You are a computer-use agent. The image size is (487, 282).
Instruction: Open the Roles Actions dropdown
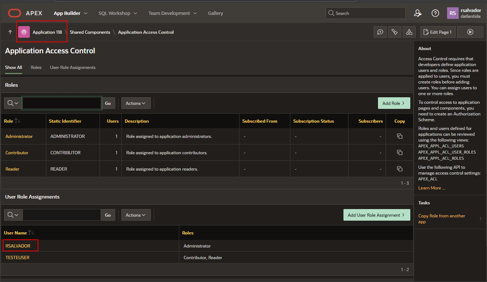click(x=136, y=103)
